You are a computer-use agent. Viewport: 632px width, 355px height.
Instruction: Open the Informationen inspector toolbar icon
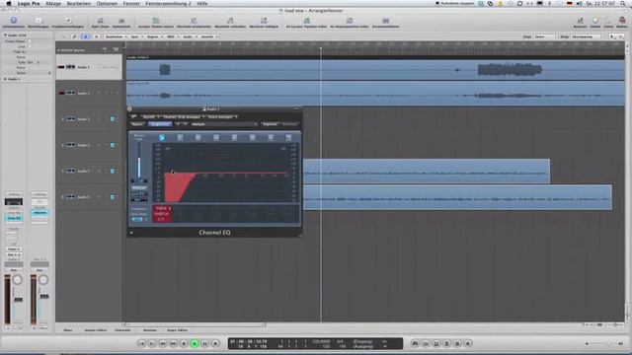click(14, 21)
